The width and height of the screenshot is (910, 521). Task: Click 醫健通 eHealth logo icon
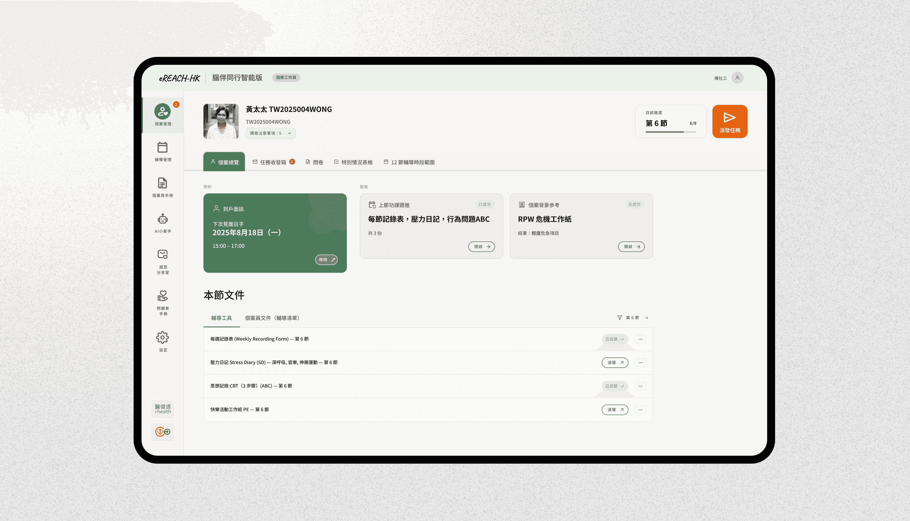coord(163,409)
